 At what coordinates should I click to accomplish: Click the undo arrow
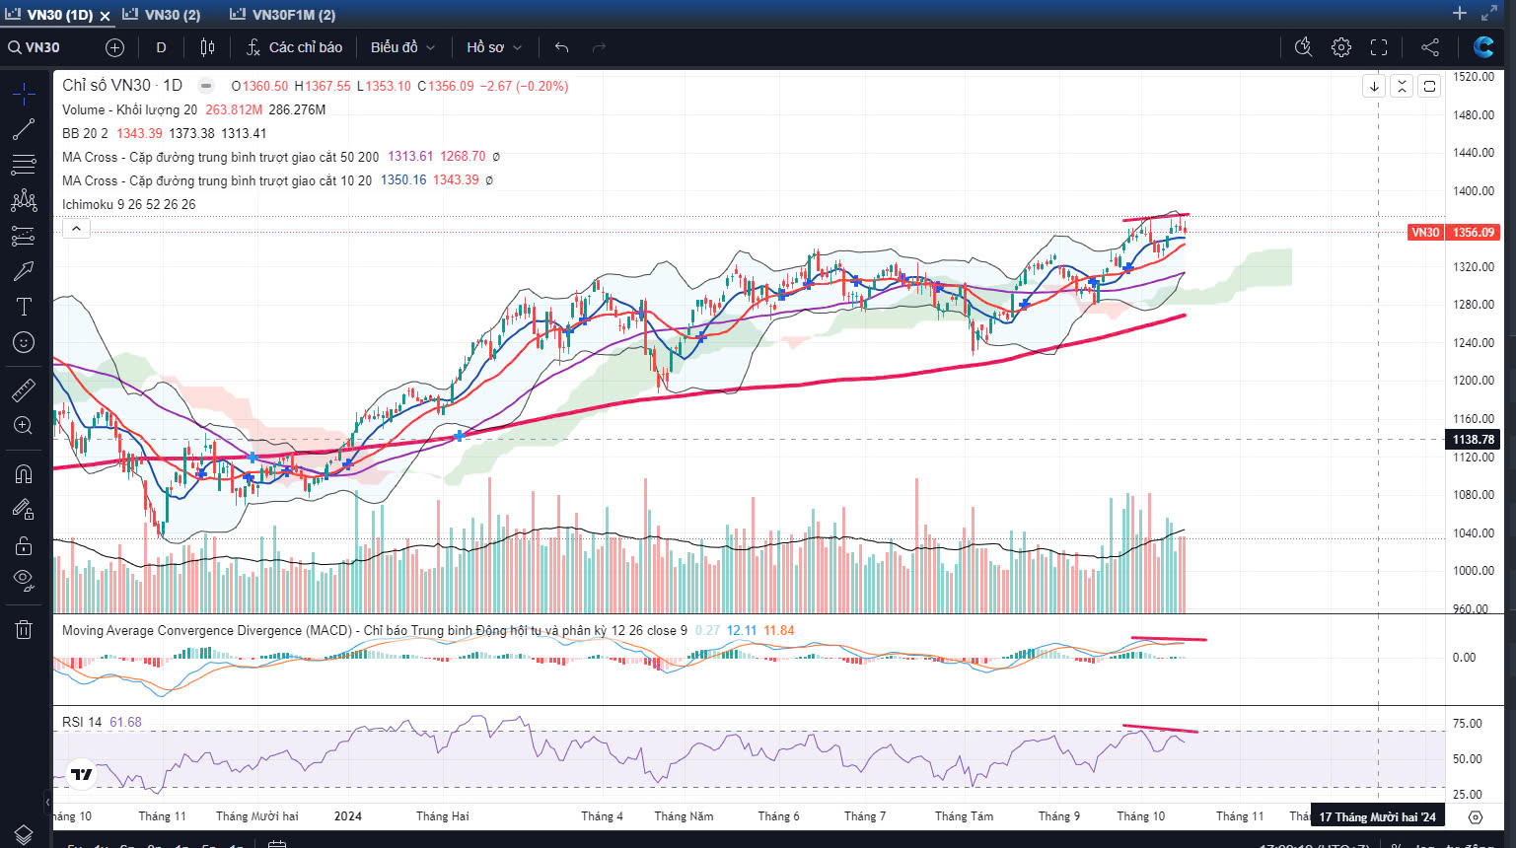click(562, 47)
